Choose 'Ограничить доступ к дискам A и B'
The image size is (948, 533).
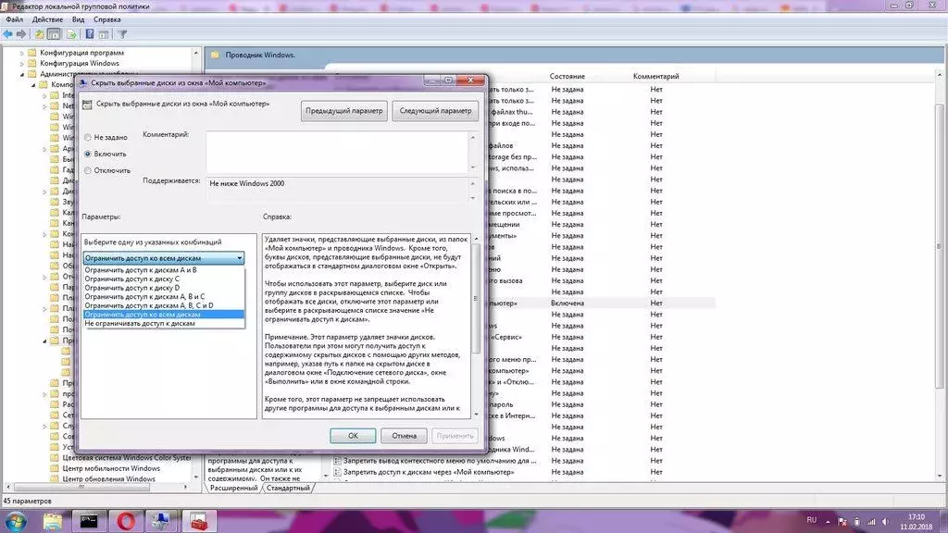pos(163,270)
